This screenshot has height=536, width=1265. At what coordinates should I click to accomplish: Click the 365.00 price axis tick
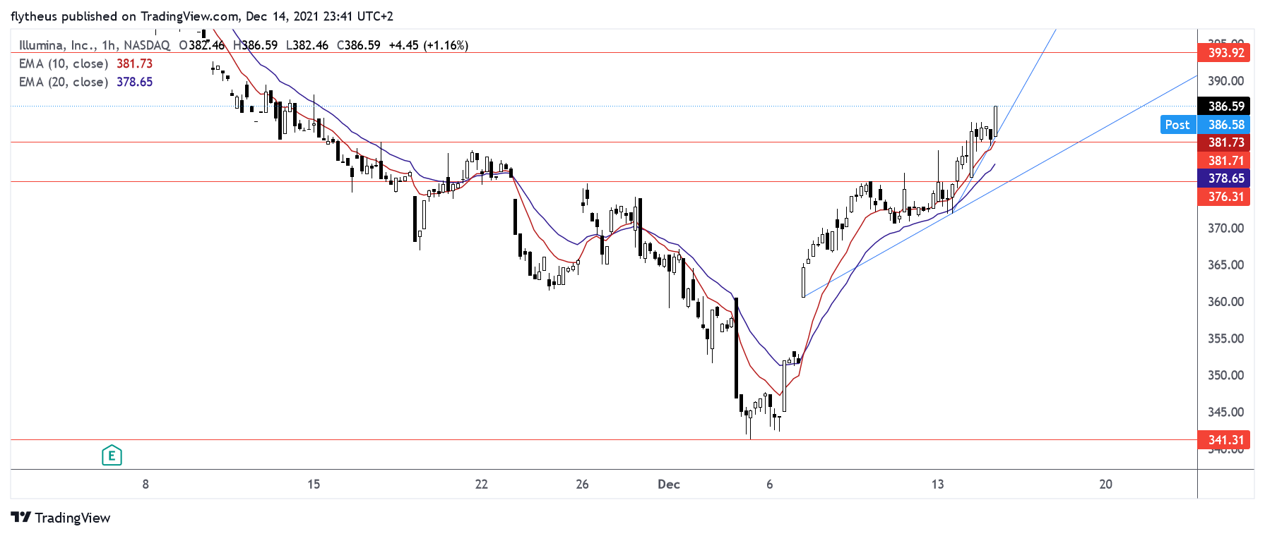coord(1225,264)
